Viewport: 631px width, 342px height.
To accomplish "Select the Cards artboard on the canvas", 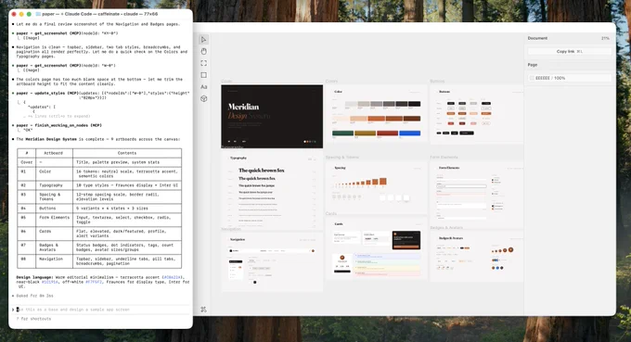I will 376,248.
